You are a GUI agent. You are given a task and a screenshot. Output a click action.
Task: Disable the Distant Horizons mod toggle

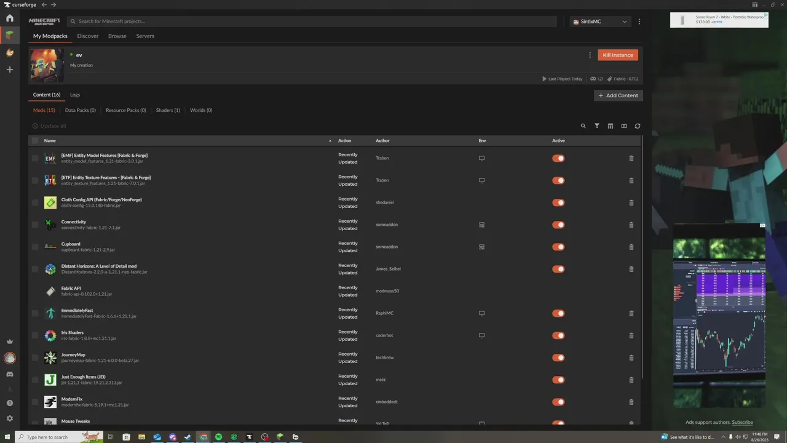point(558,269)
